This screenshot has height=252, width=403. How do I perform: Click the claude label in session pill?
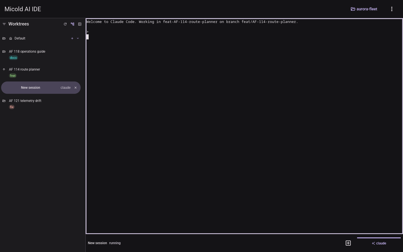[65, 88]
